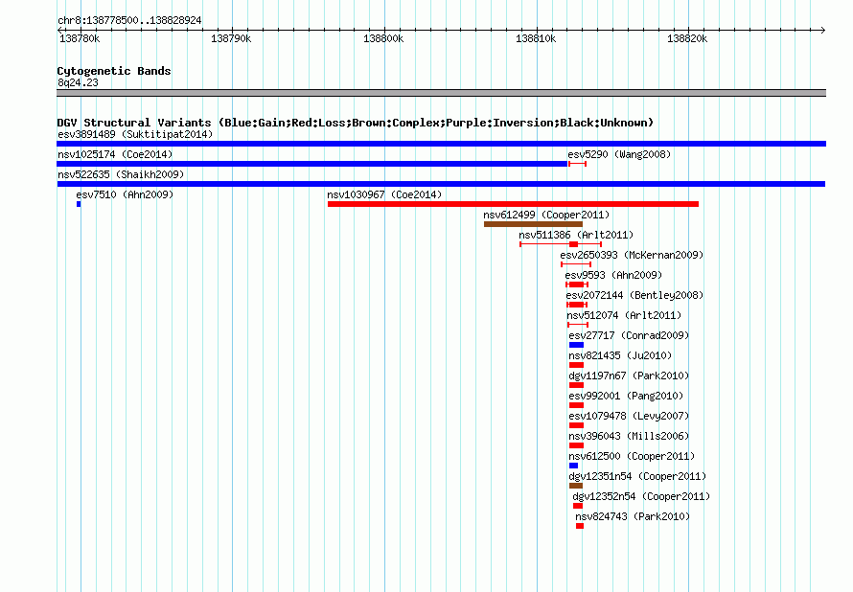Click the red nsv396043 loss bar
This screenshot has height=592, width=853.
click(576, 445)
